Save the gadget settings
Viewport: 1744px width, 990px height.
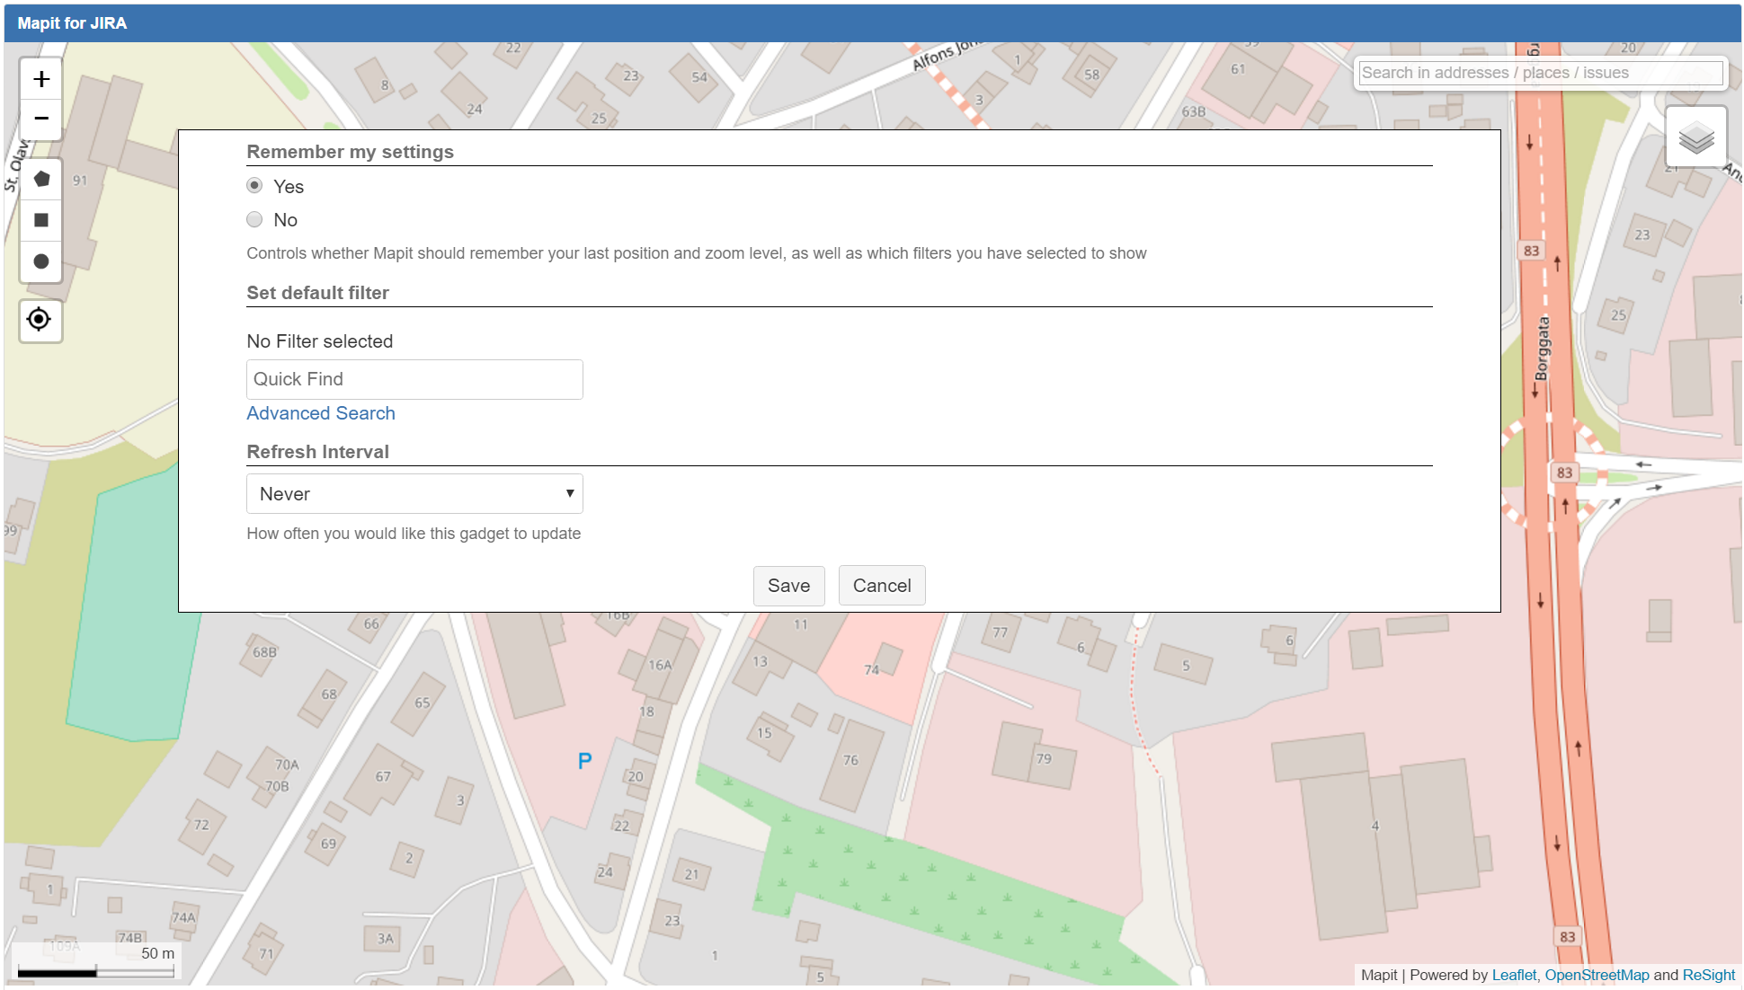[788, 586]
